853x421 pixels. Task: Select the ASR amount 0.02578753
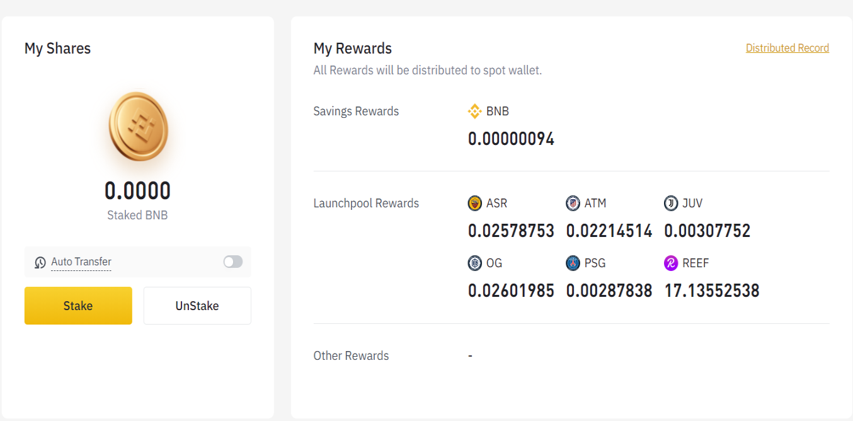[511, 231]
